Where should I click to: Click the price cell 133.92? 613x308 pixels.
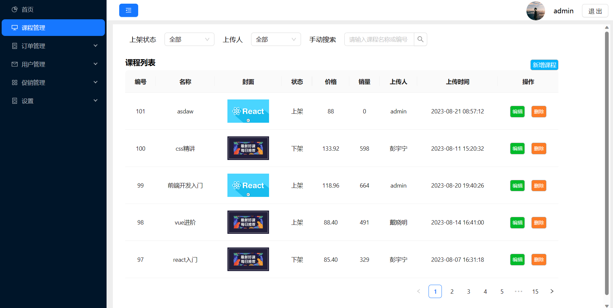click(331, 149)
